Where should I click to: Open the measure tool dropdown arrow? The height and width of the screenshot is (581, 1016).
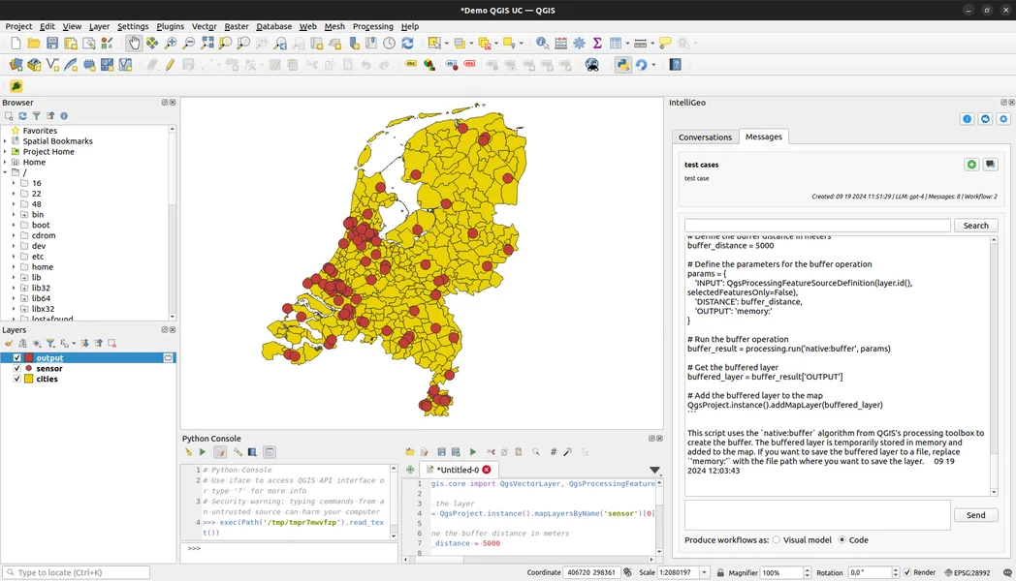point(652,44)
